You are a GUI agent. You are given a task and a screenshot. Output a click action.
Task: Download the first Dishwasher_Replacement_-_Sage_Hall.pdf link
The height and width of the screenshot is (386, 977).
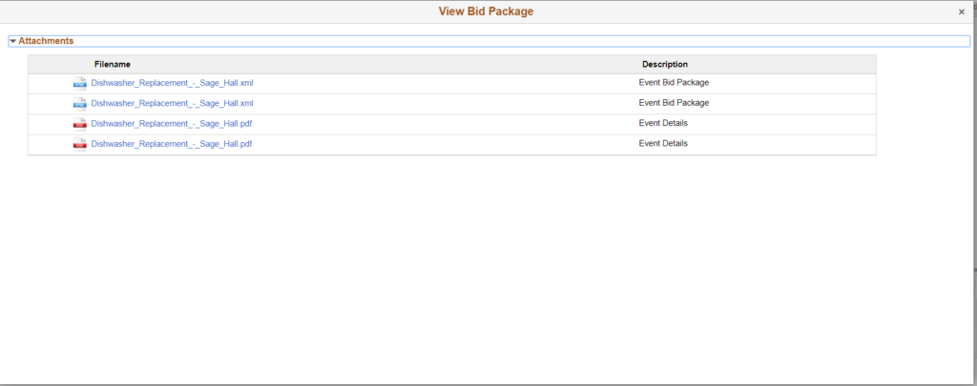(x=172, y=124)
